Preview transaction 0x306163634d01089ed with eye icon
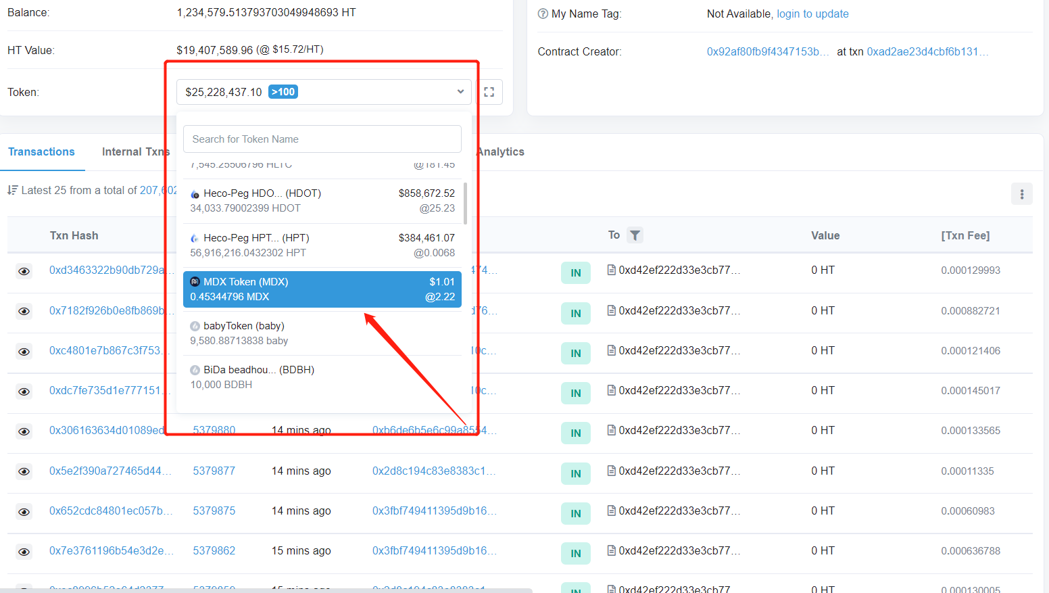Image resolution: width=1049 pixels, height=593 pixels. click(24, 431)
